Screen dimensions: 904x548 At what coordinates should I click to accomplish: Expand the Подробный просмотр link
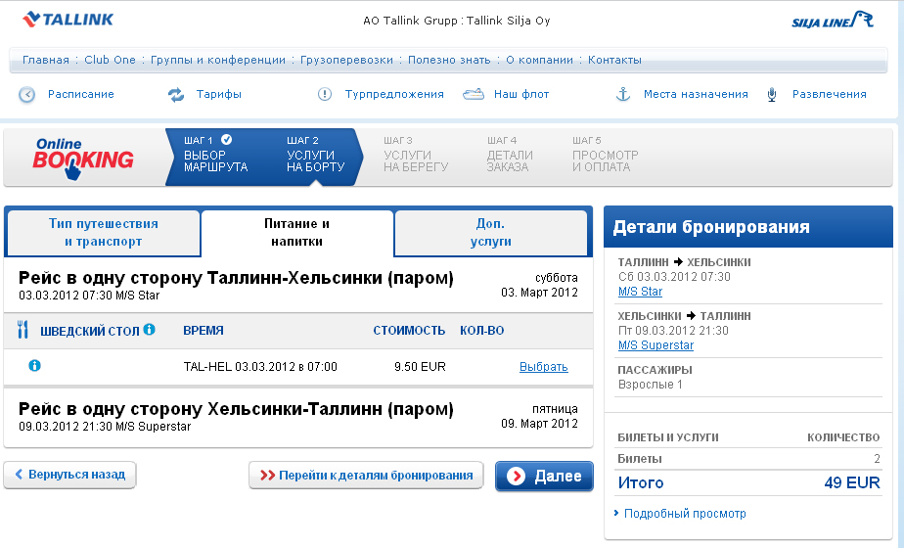point(684,514)
